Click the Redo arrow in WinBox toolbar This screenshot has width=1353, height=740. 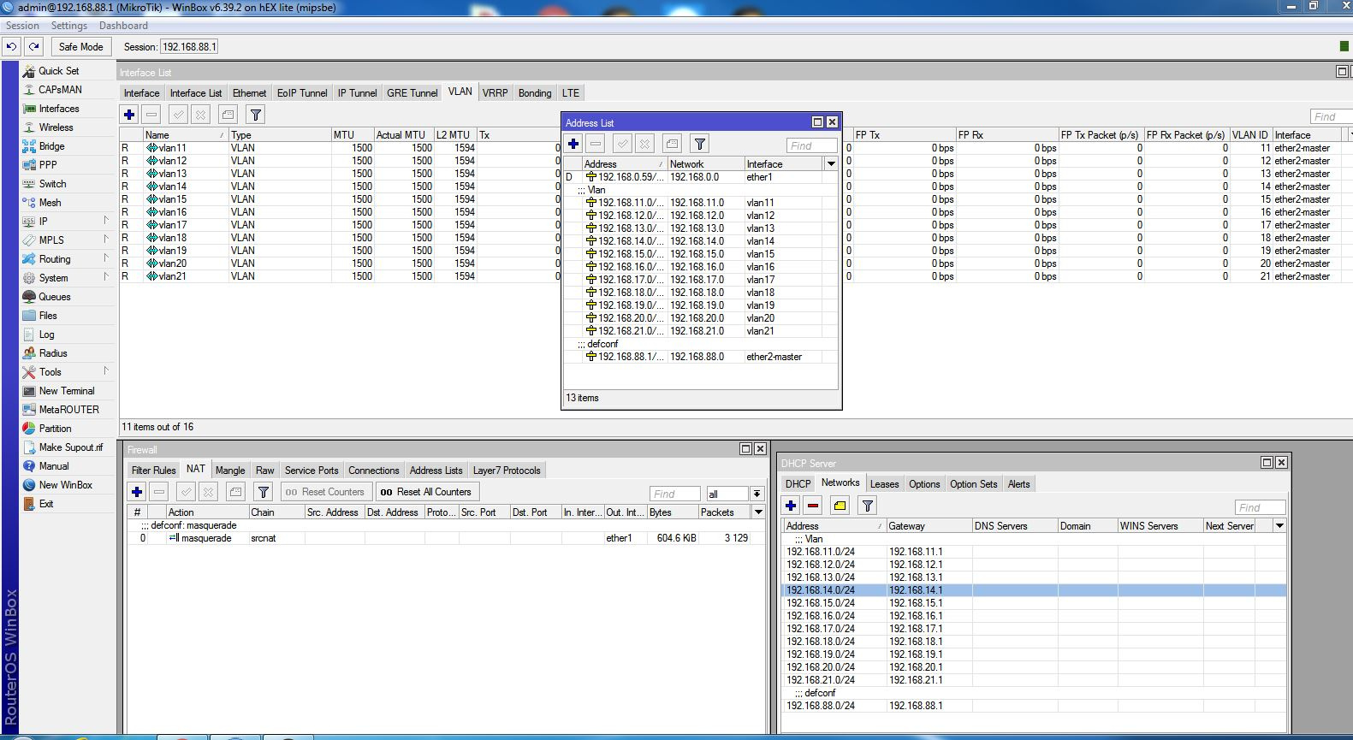pyautogui.click(x=33, y=46)
